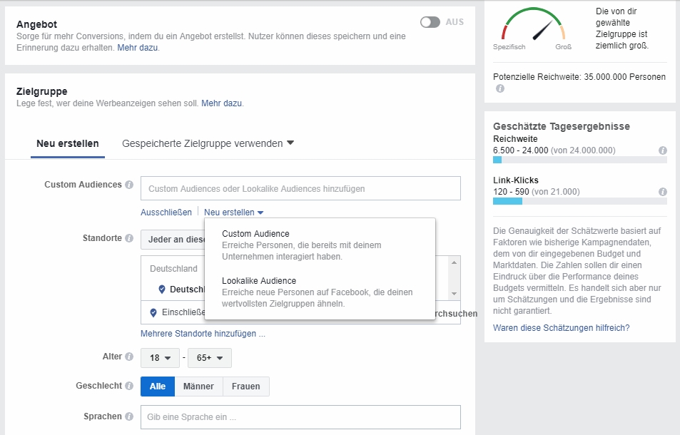Expand Gespeicherte Zielgruppe verwenden dropdown
This screenshot has width=680, height=435.
[x=208, y=143]
